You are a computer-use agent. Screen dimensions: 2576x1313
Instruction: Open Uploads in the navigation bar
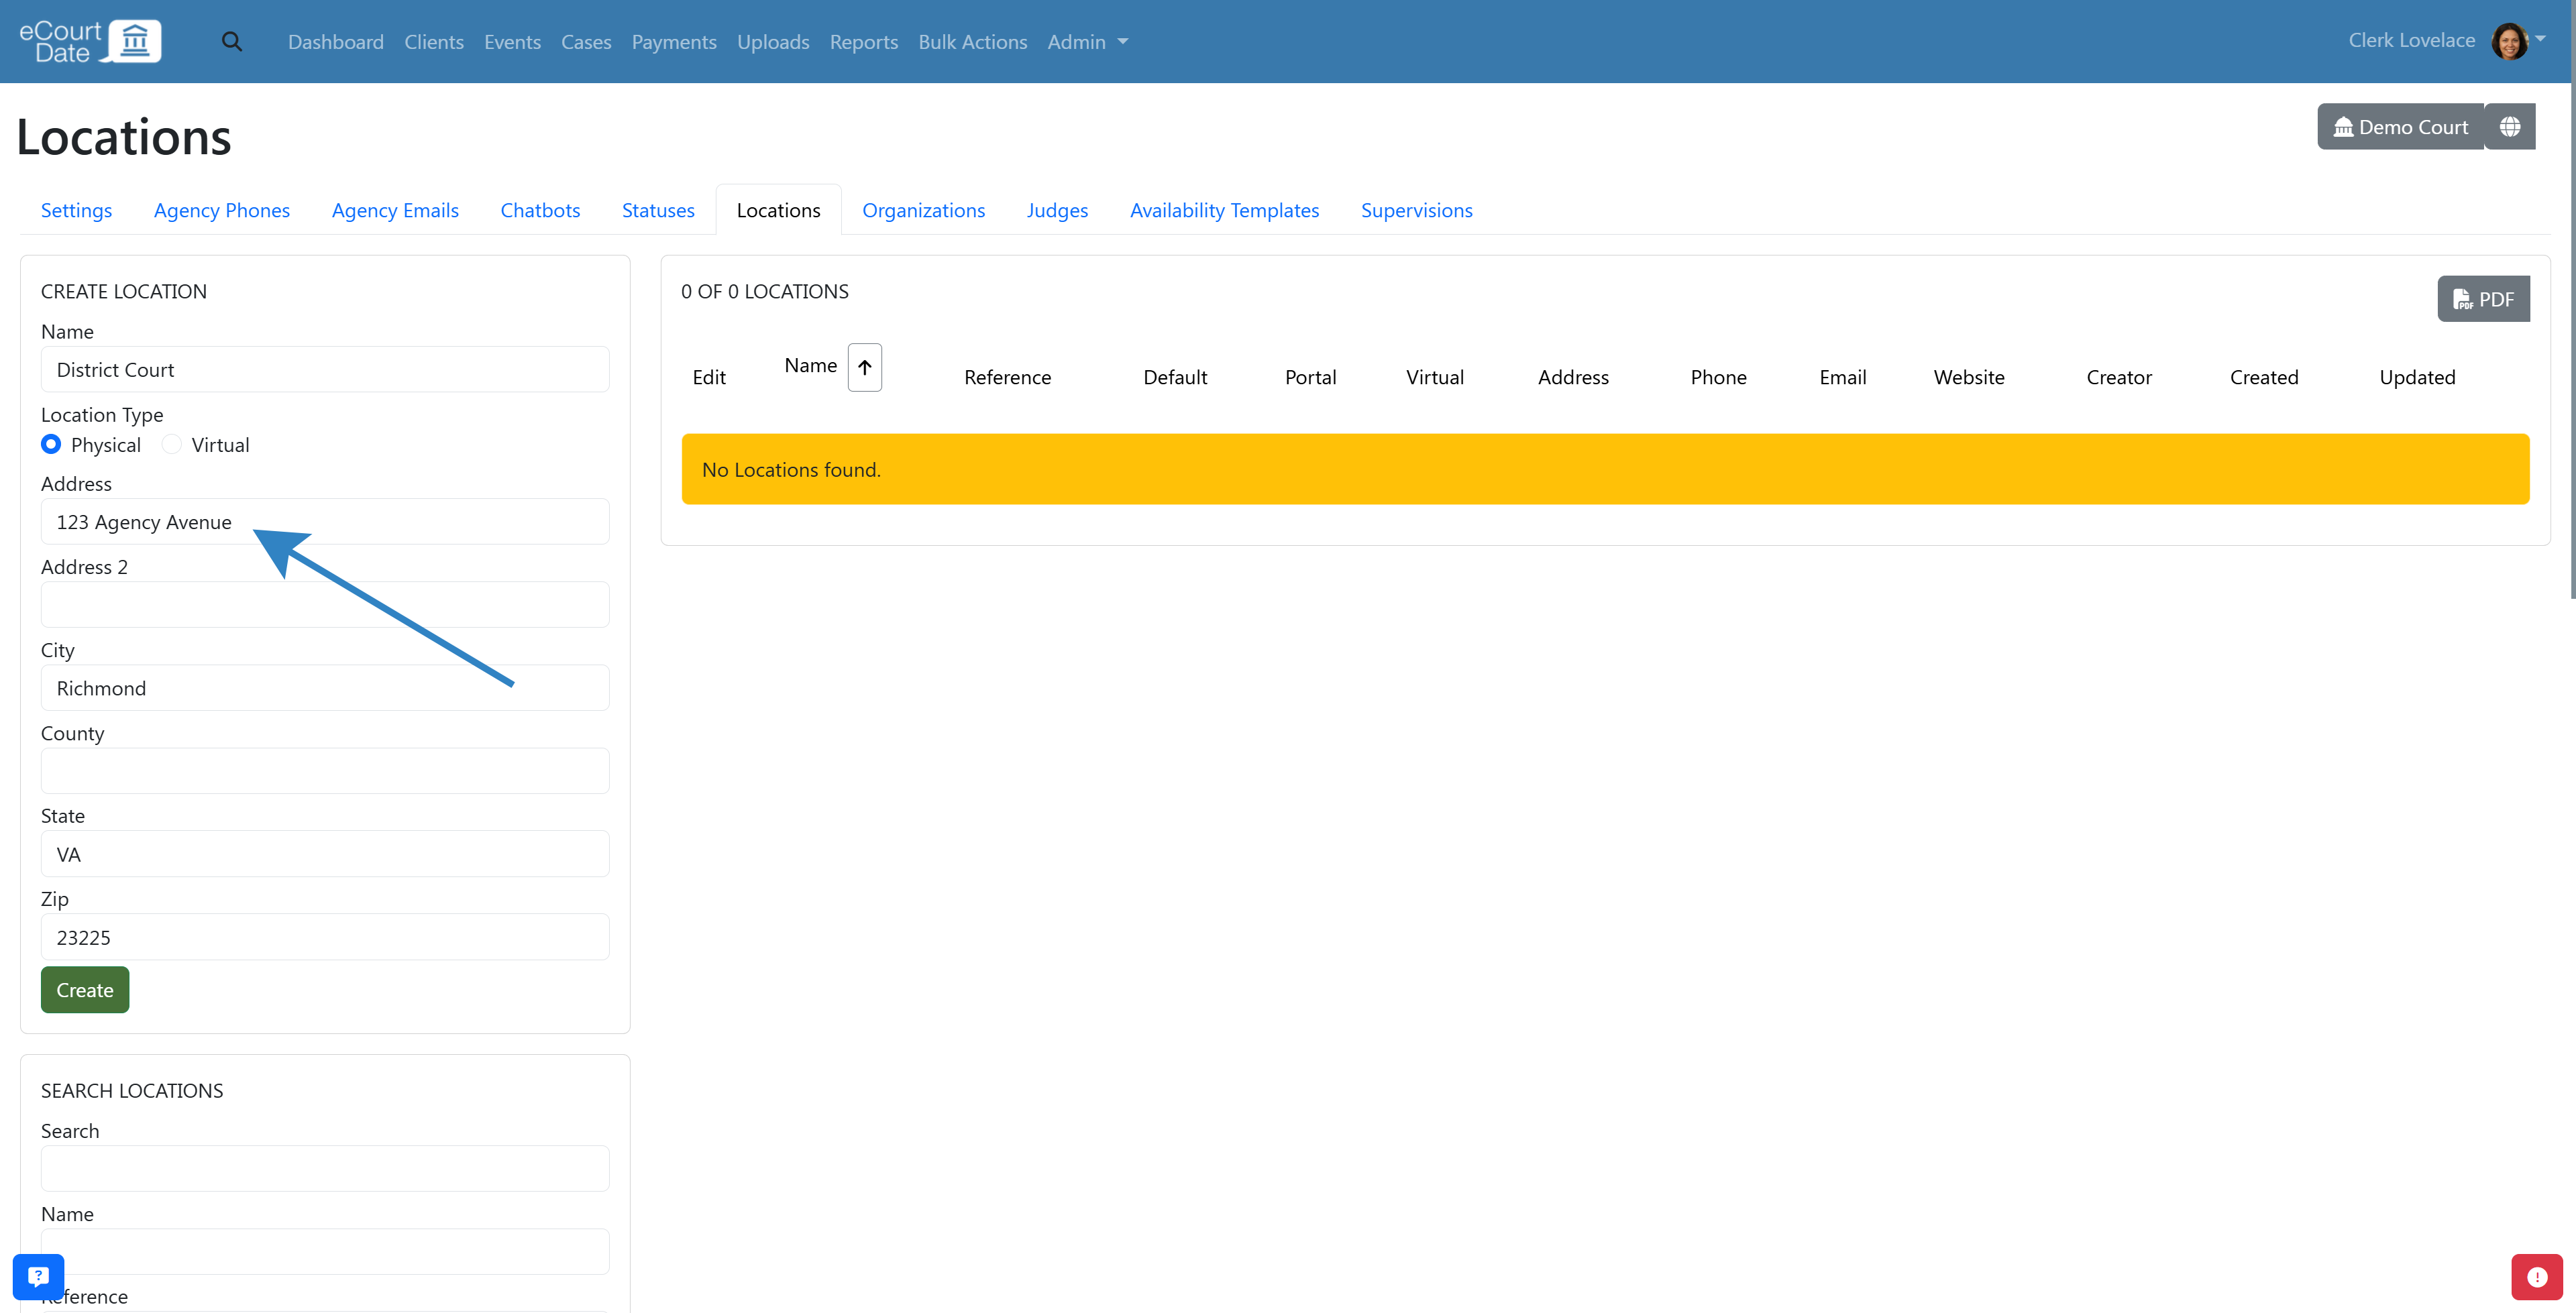tap(773, 42)
